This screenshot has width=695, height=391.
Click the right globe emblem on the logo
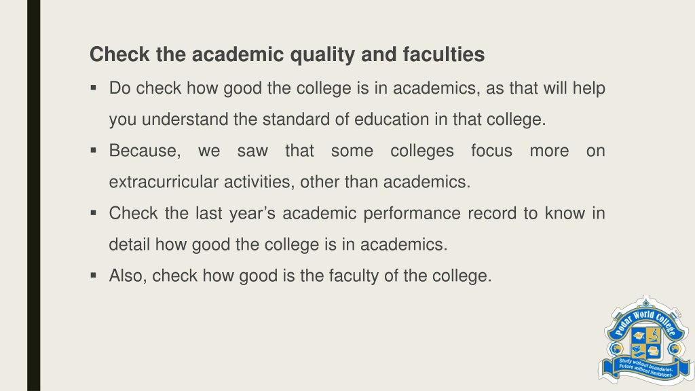tap(675, 349)
